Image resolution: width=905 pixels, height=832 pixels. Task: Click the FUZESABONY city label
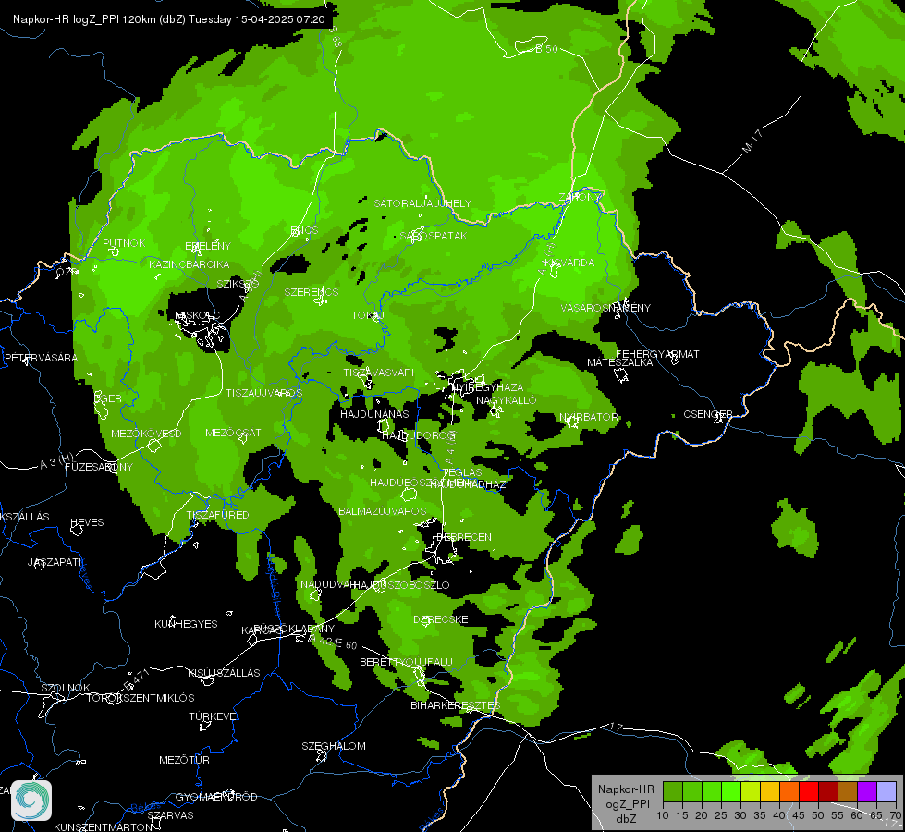point(99,467)
